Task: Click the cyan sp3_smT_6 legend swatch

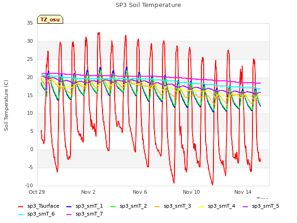Action: tap(20, 215)
